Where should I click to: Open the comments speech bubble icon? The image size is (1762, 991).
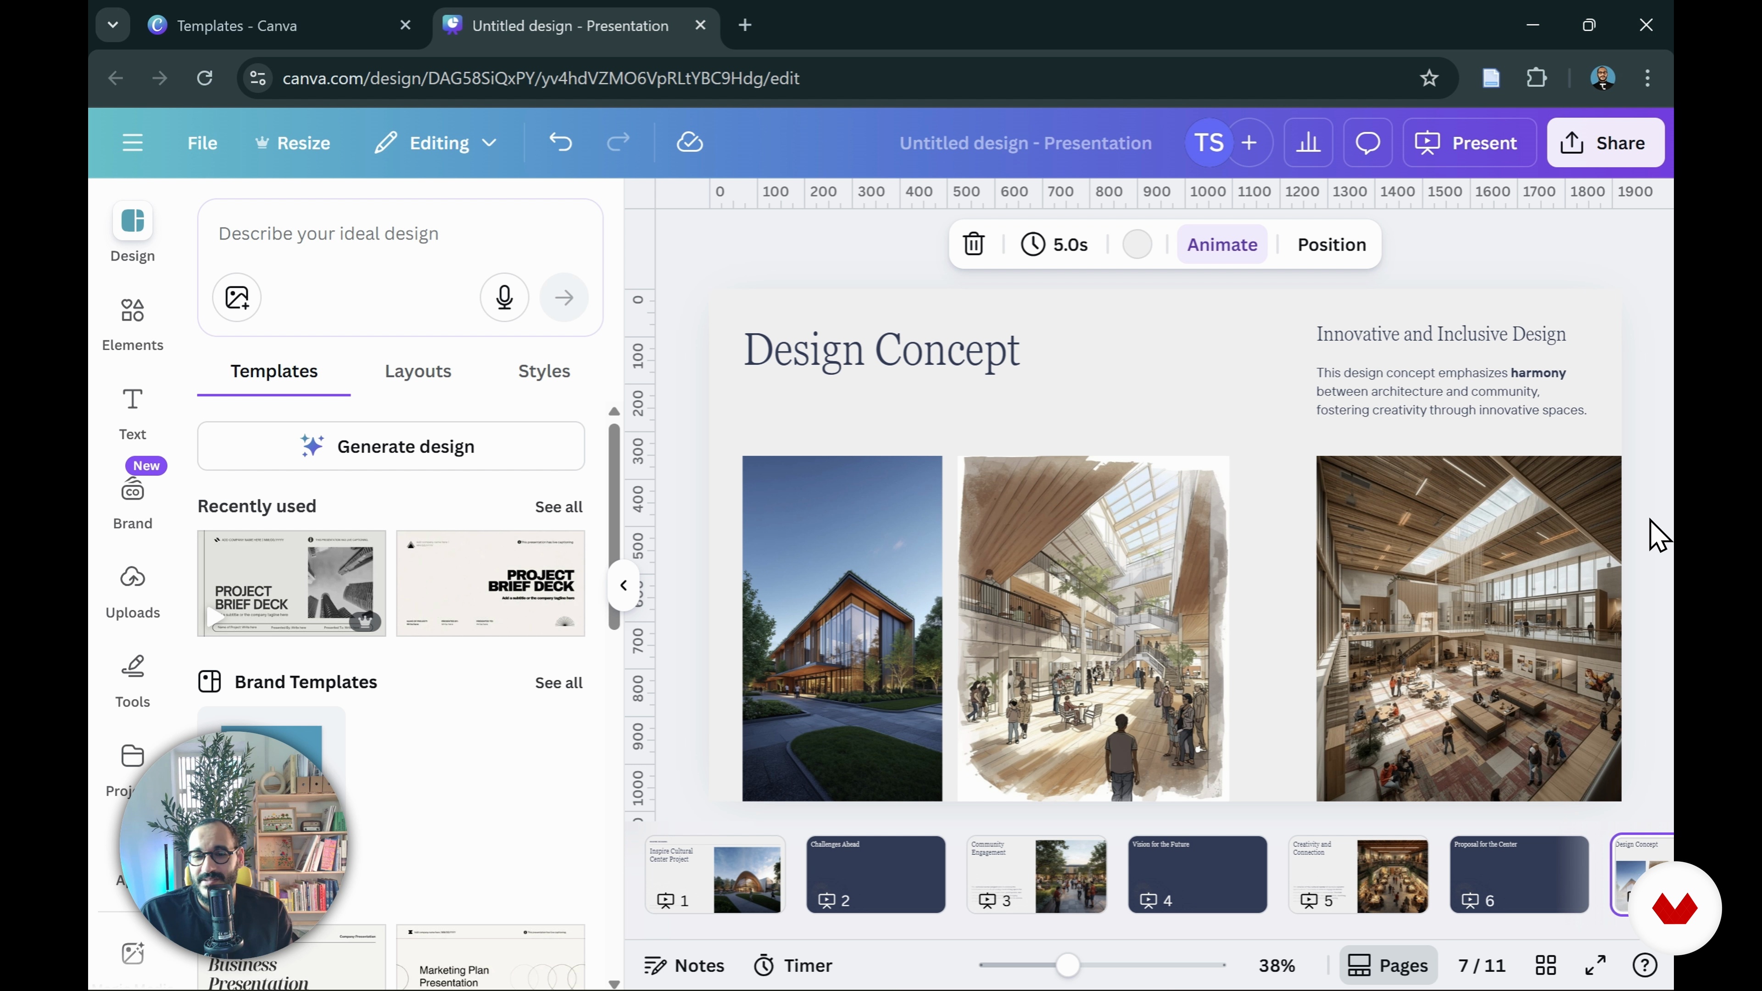click(1367, 143)
